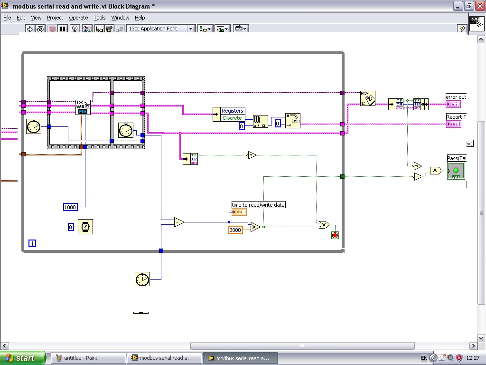Select the loop stop condition terminal

click(x=335, y=235)
